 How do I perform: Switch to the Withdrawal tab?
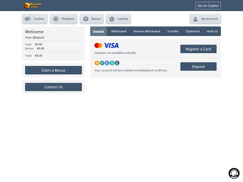point(119,31)
